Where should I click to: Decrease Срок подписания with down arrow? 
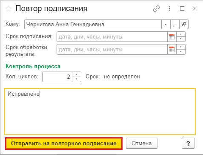pos(181,39)
